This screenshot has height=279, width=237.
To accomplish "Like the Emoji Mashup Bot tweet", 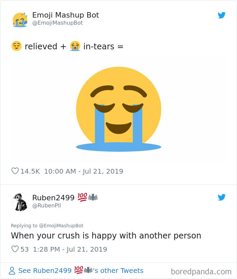I will pyautogui.click(x=15, y=171).
